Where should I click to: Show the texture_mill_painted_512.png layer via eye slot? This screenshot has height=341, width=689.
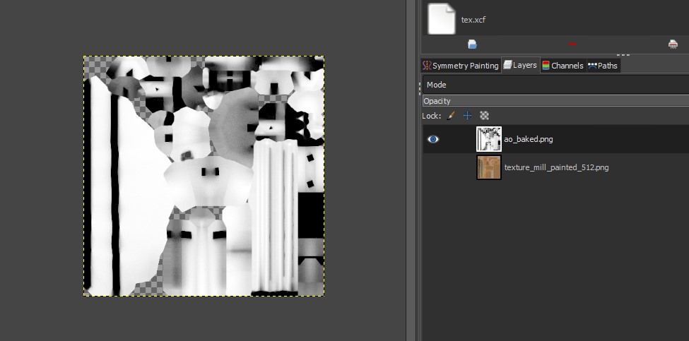click(433, 168)
